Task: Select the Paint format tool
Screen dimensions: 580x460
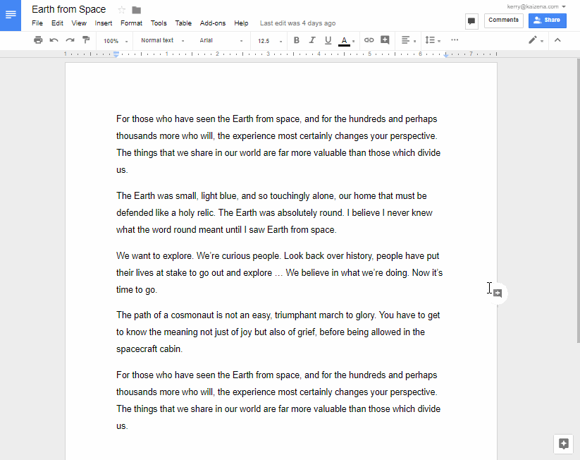Action: pos(86,40)
